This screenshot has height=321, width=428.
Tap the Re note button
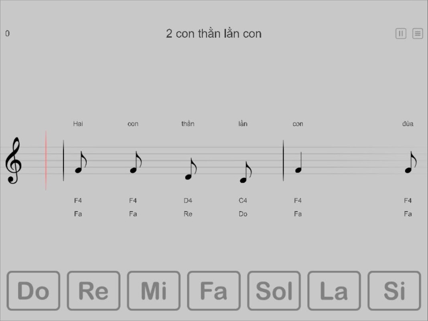pos(93,291)
